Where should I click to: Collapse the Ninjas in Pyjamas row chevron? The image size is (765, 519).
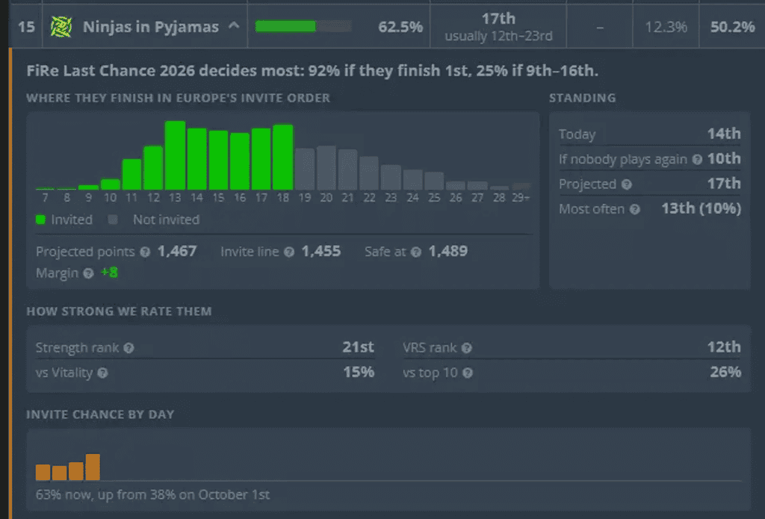(x=234, y=25)
